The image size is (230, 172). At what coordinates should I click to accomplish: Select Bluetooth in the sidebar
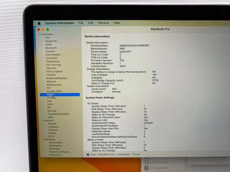click(51, 48)
